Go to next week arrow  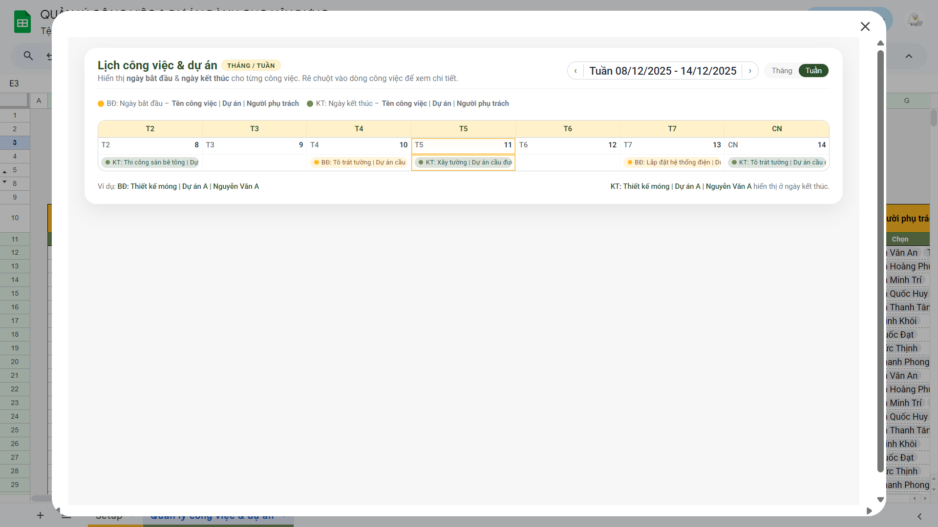(x=750, y=71)
